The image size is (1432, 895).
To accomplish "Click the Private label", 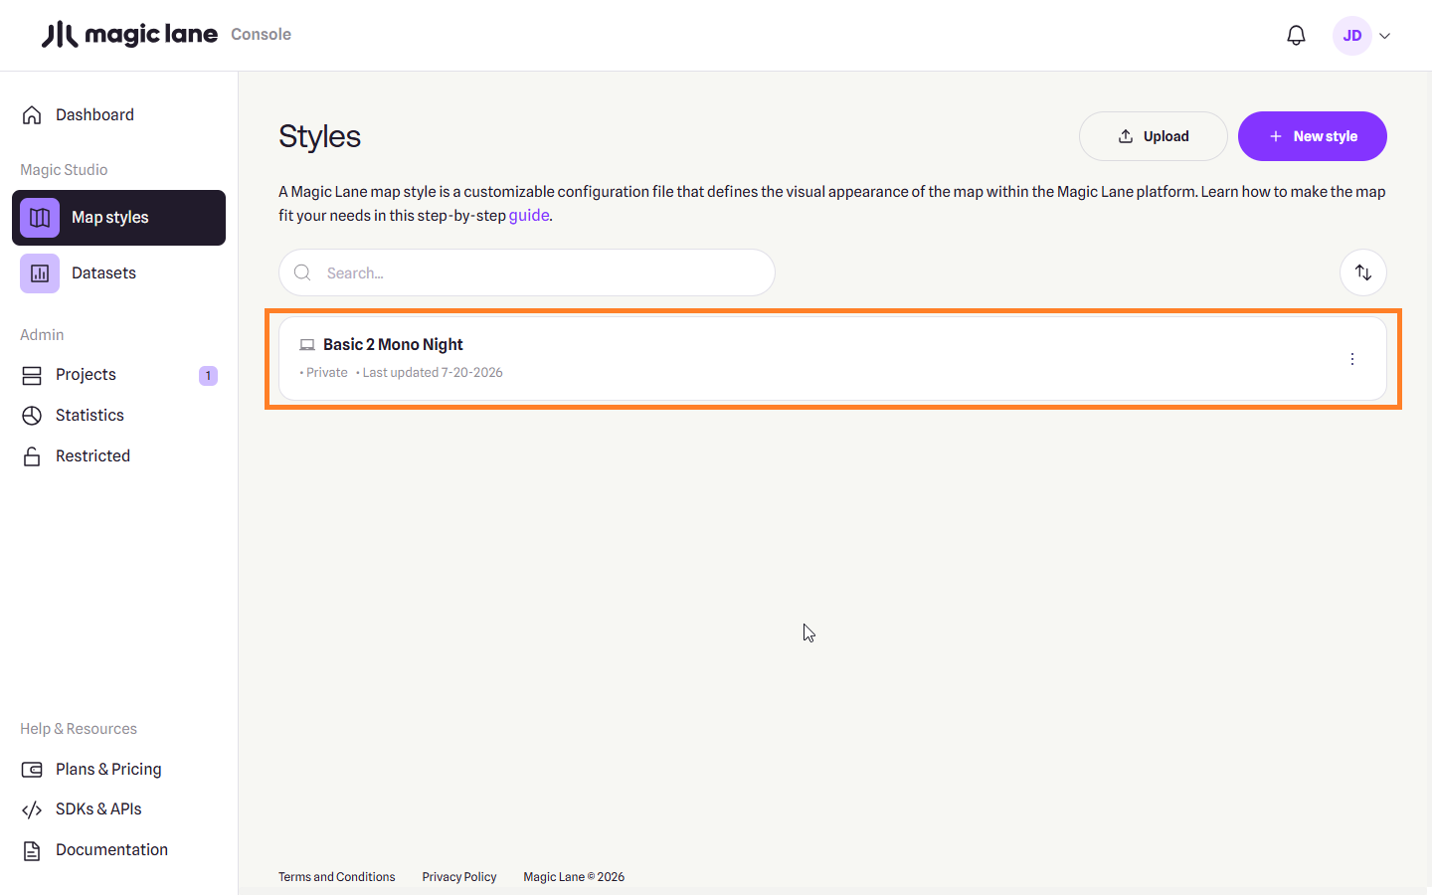I will pyautogui.click(x=326, y=373).
